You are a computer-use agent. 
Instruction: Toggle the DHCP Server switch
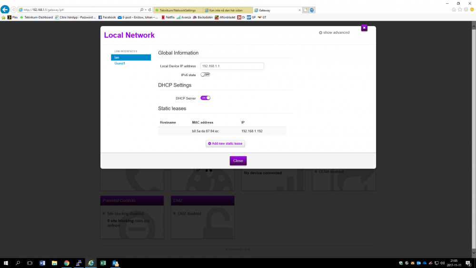click(x=205, y=98)
